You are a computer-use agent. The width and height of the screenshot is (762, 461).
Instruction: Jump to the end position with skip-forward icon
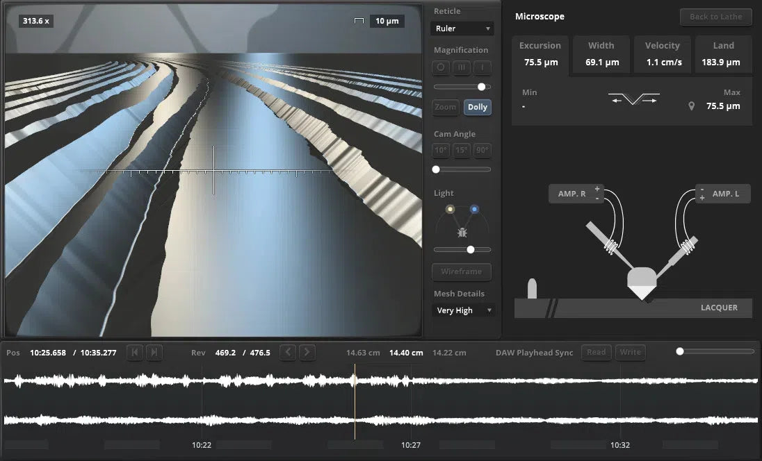[x=154, y=353]
